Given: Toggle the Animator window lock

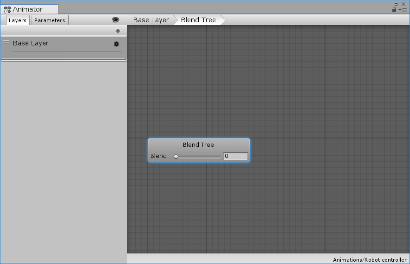Looking at the screenshot, I should [x=394, y=10].
